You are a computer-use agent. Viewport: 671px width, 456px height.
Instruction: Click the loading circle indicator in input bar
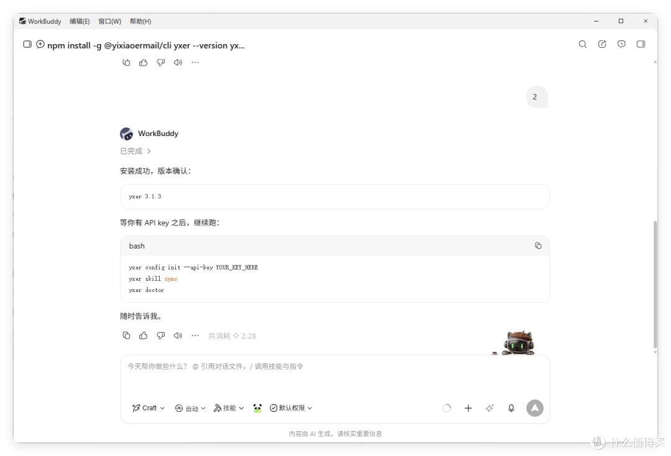[447, 408]
